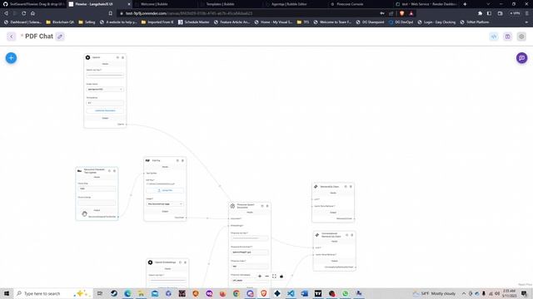Switch to the Templates | Bubble tab

[220, 4]
